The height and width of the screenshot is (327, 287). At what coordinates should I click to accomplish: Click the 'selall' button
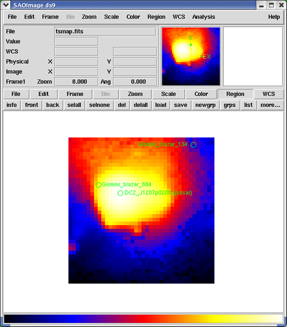pyautogui.click(x=74, y=105)
